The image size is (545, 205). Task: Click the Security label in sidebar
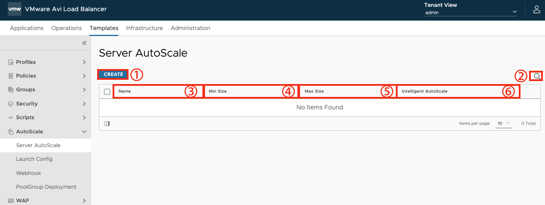27,104
